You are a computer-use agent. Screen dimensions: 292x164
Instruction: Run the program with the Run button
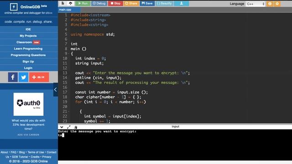[83, 3]
